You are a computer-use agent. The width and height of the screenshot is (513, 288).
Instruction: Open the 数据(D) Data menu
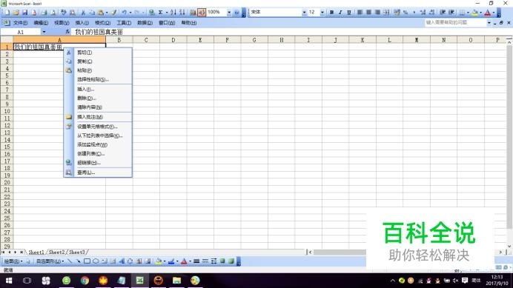pos(145,22)
